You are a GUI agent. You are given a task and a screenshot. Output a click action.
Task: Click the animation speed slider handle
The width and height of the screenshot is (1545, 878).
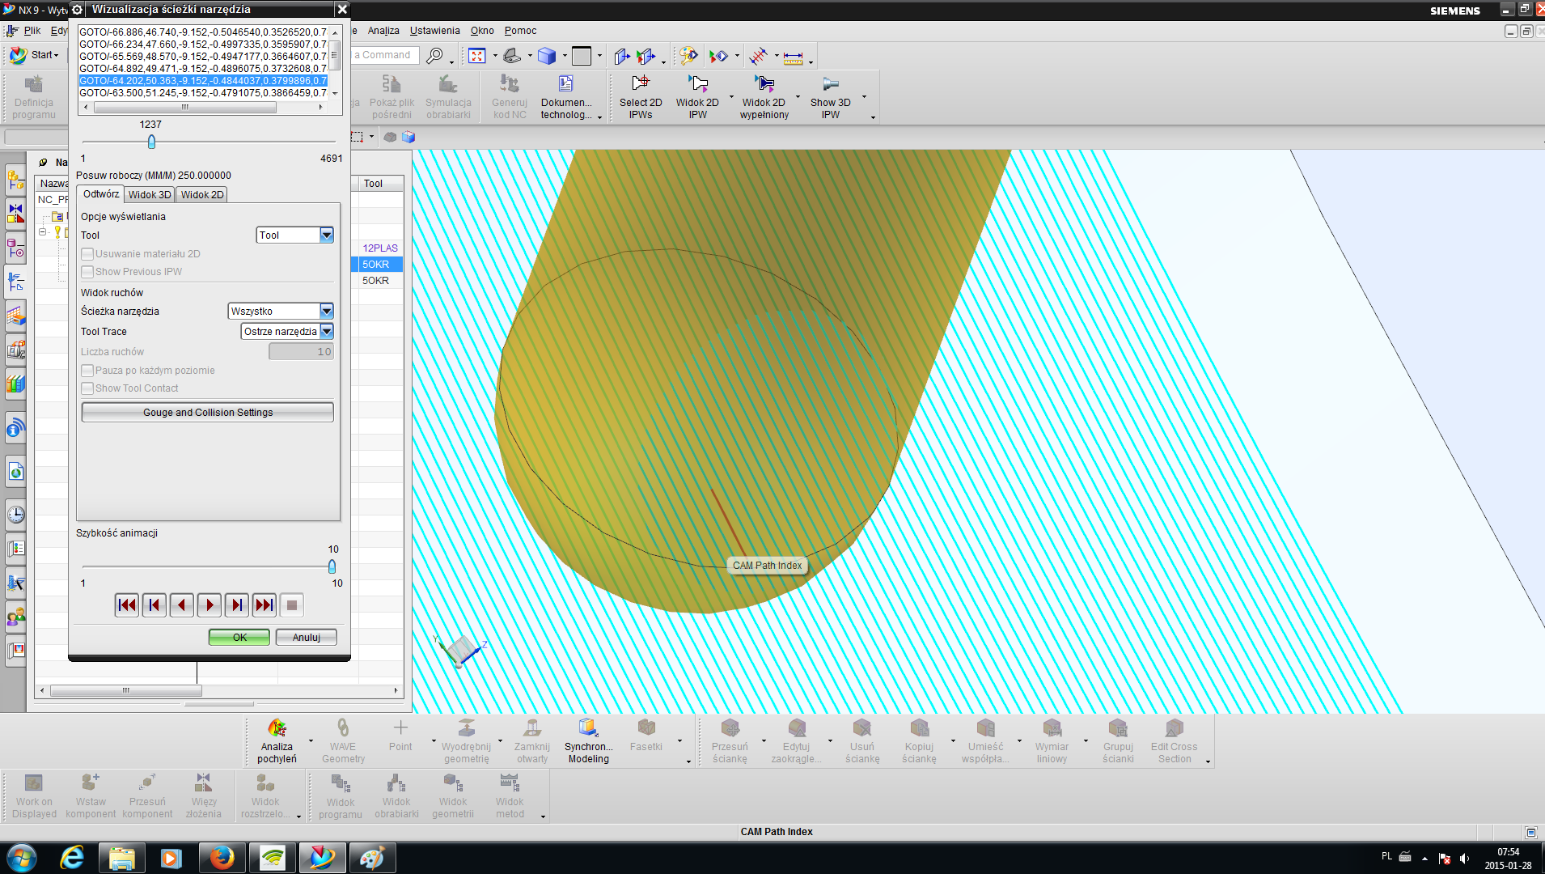(x=332, y=566)
